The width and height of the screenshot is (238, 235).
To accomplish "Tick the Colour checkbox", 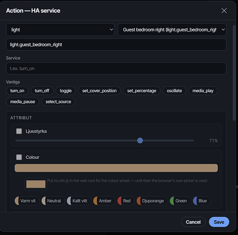I will tap(19, 157).
